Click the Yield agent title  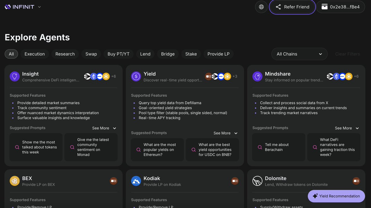pos(150,74)
